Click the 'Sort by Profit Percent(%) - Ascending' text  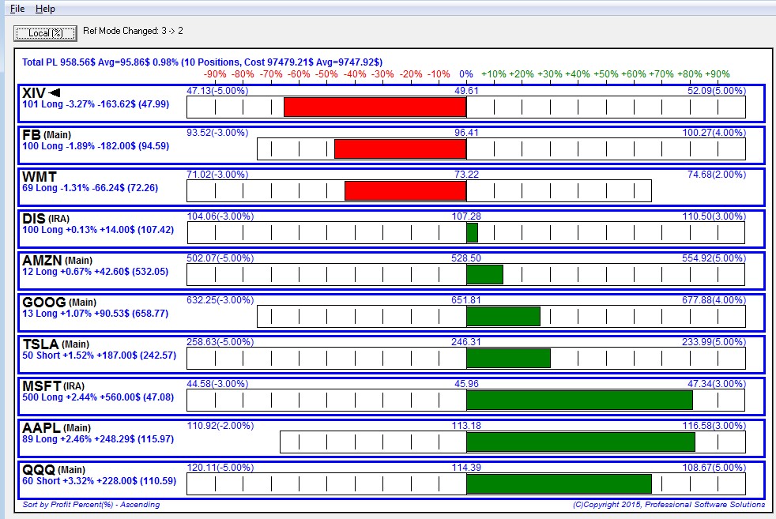(x=91, y=505)
